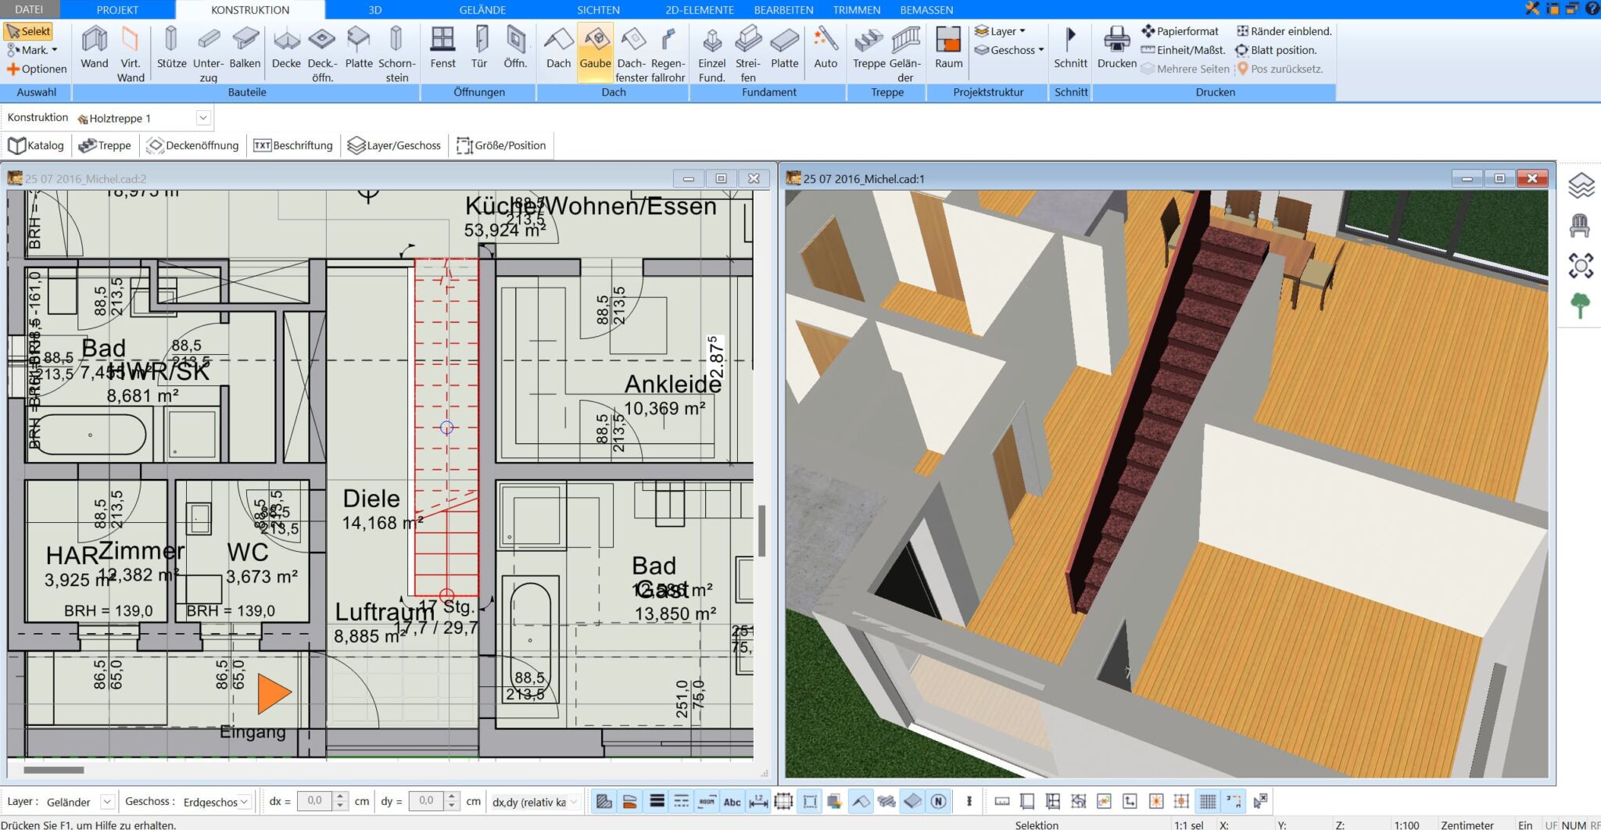Activate the Gaube dormer tool
1601x830 pixels.
[595, 51]
